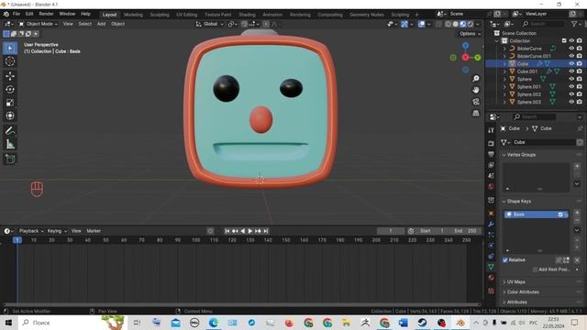The image size is (587, 330).
Task: Open the Object properties orange square tab
Action: 492,213
